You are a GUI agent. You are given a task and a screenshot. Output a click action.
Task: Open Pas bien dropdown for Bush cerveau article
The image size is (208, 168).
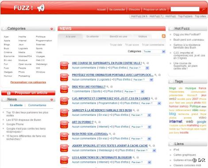[x=141, y=138]
